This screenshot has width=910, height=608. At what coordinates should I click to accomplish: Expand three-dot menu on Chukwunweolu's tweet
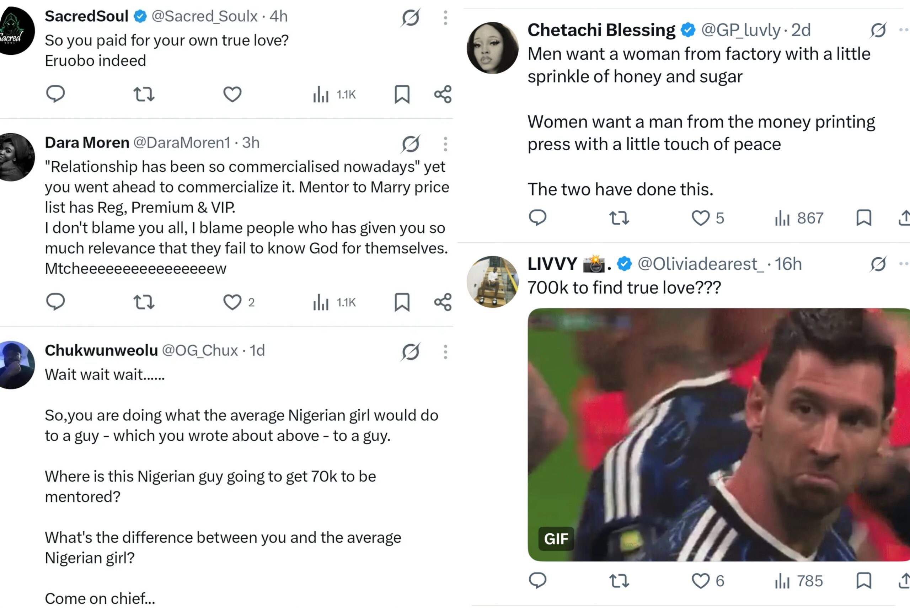tap(445, 352)
